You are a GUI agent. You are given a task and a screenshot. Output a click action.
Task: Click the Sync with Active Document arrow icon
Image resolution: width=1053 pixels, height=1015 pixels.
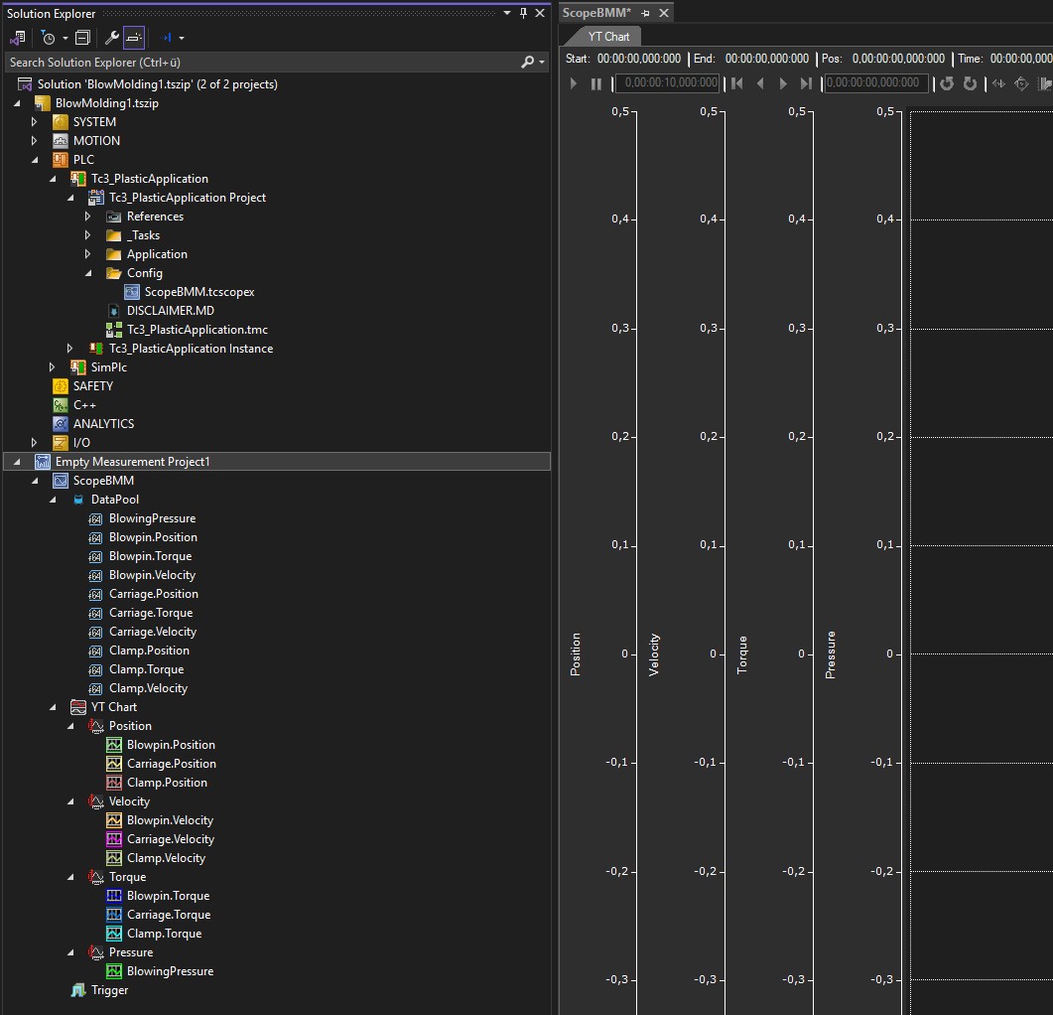(166, 38)
